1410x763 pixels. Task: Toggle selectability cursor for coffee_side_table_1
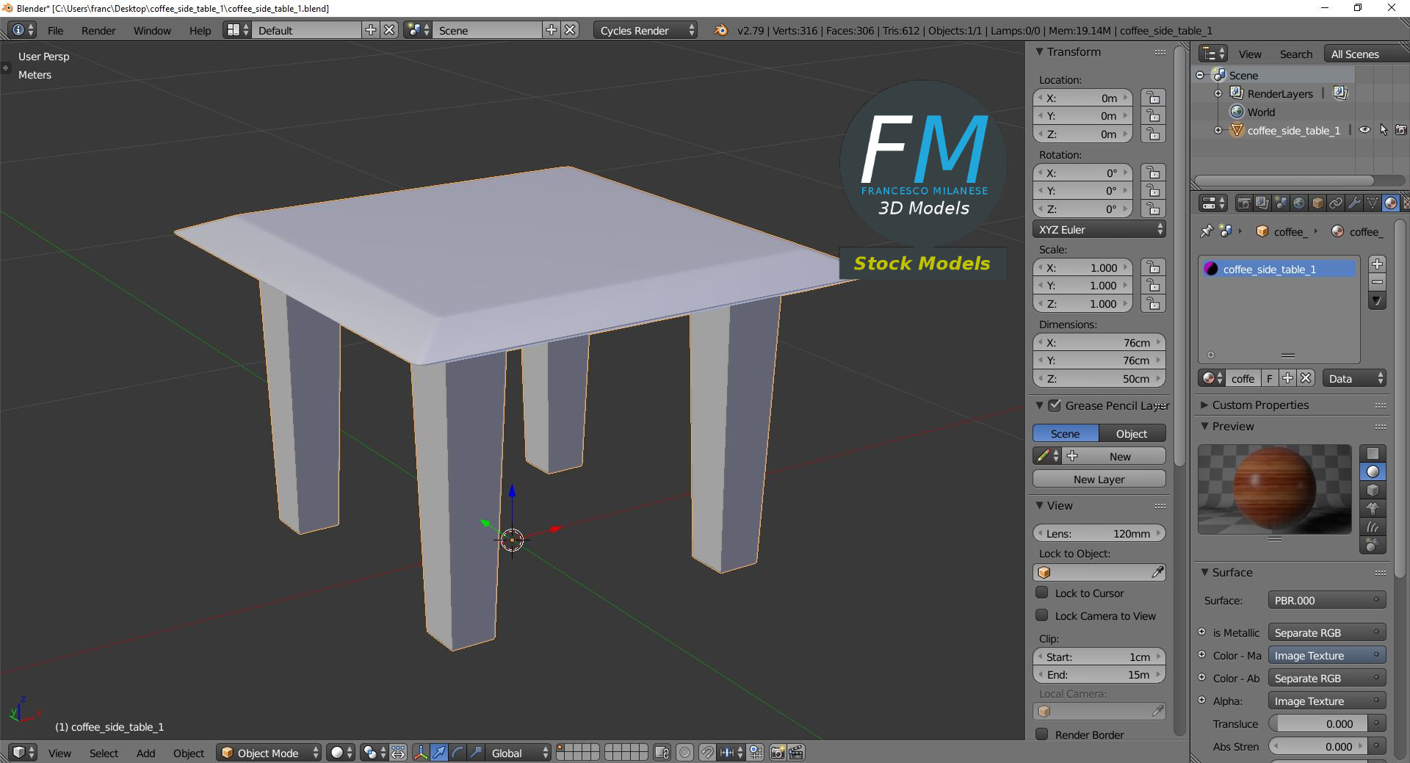(x=1384, y=130)
